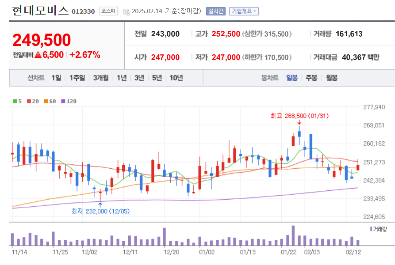Click the purple 120-day moving average swatch
Viewport: 395px width, 265px height.
point(63,101)
